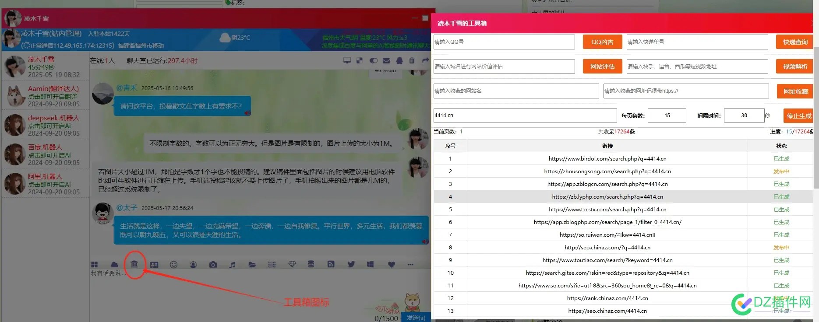This screenshot has height=322, width=819.
Task: Open the smiley emoji picker
Action: click(x=173, y=265)
